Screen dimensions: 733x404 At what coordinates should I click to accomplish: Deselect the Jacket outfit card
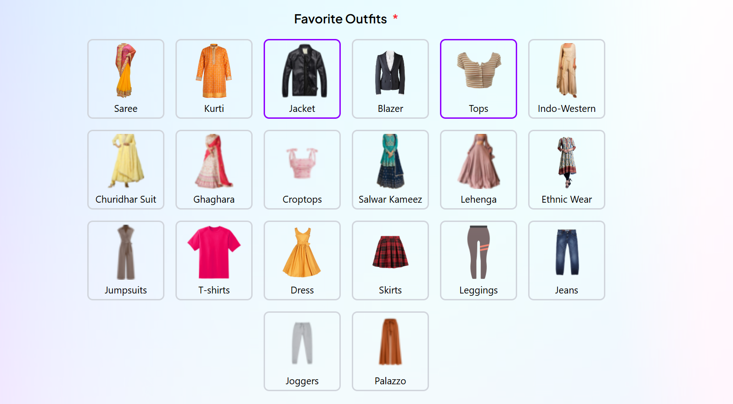(302, 79)
